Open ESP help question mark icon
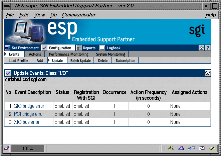221x156 pixels. (x=208, y=48)
